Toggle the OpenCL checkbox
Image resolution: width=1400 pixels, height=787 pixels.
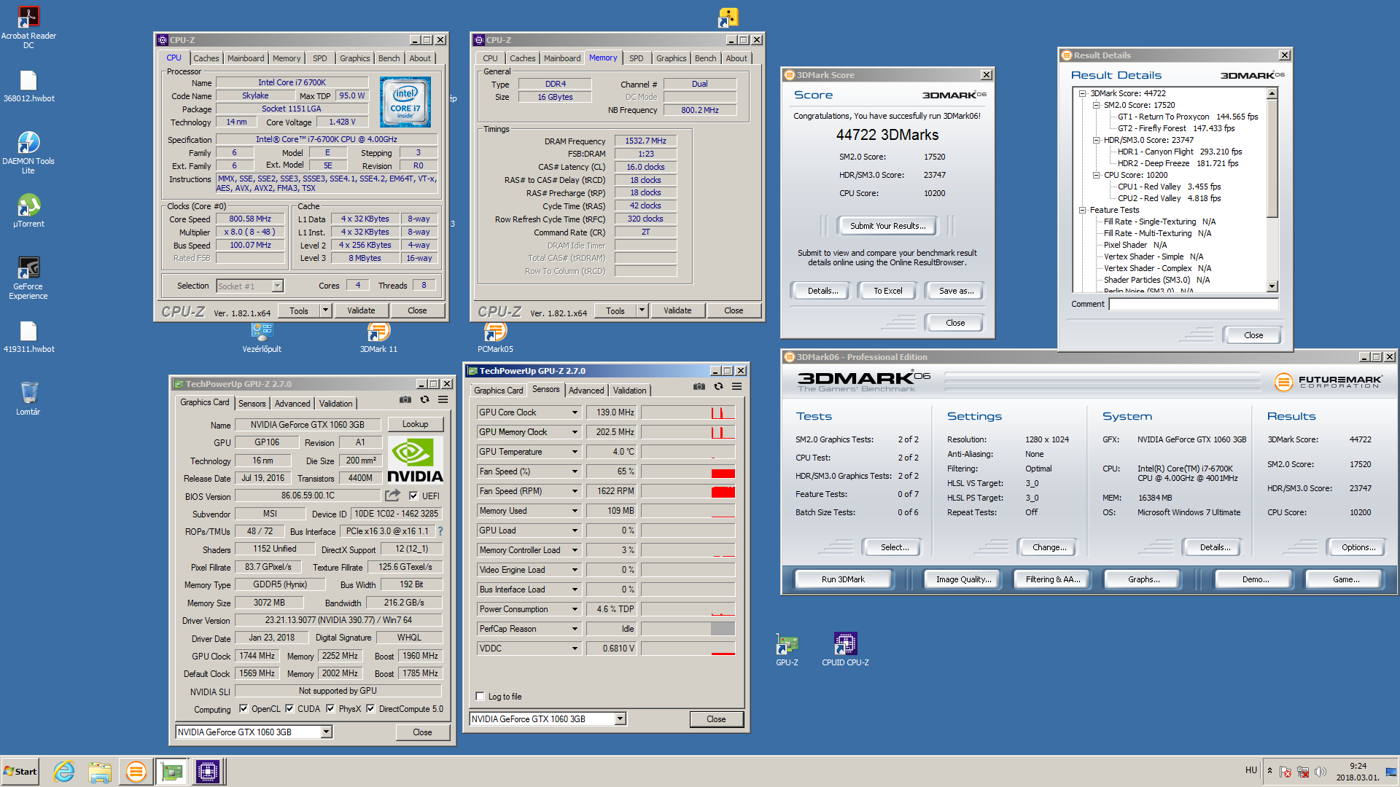coord(244,708)
